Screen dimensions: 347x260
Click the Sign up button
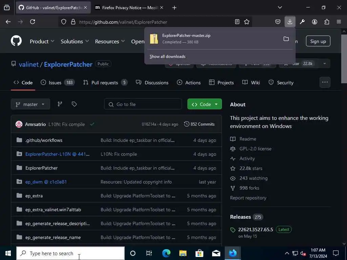coord(318,41)
